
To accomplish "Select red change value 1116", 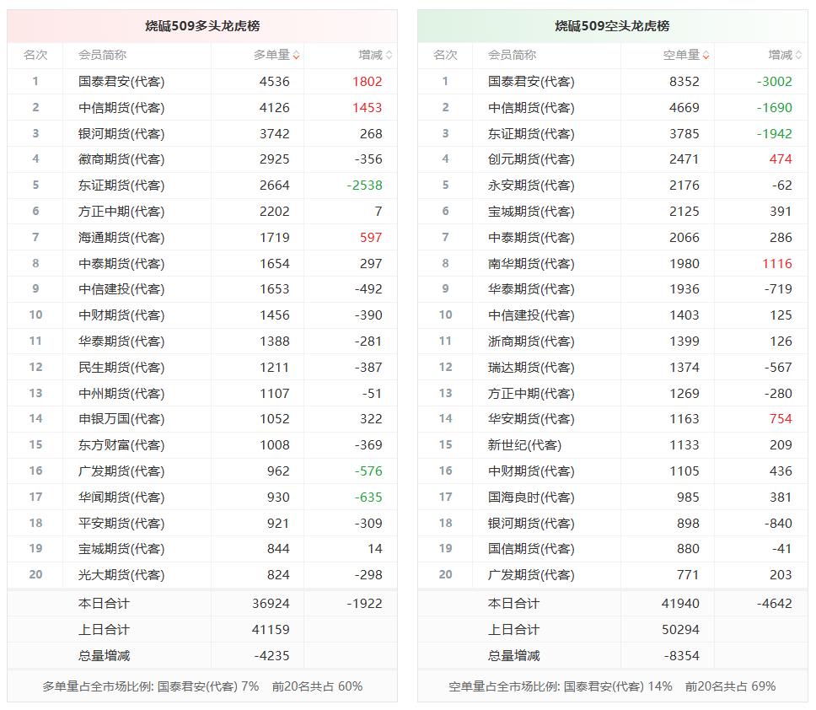I will pos(777,263).
